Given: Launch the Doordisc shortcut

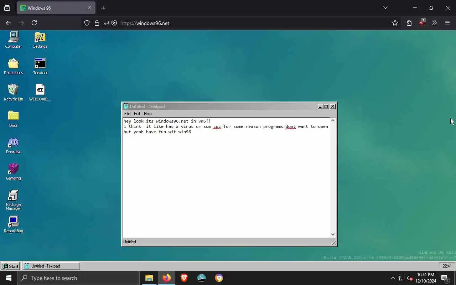Looking at the screenshot, I should pyautogui.click(x=14, y=145).
